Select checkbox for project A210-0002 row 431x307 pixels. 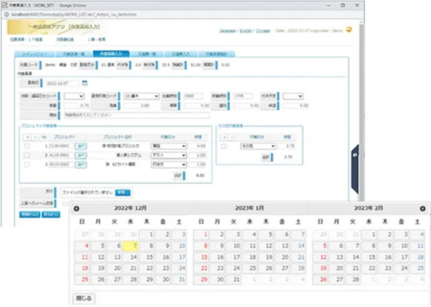(x=27, y=165)
